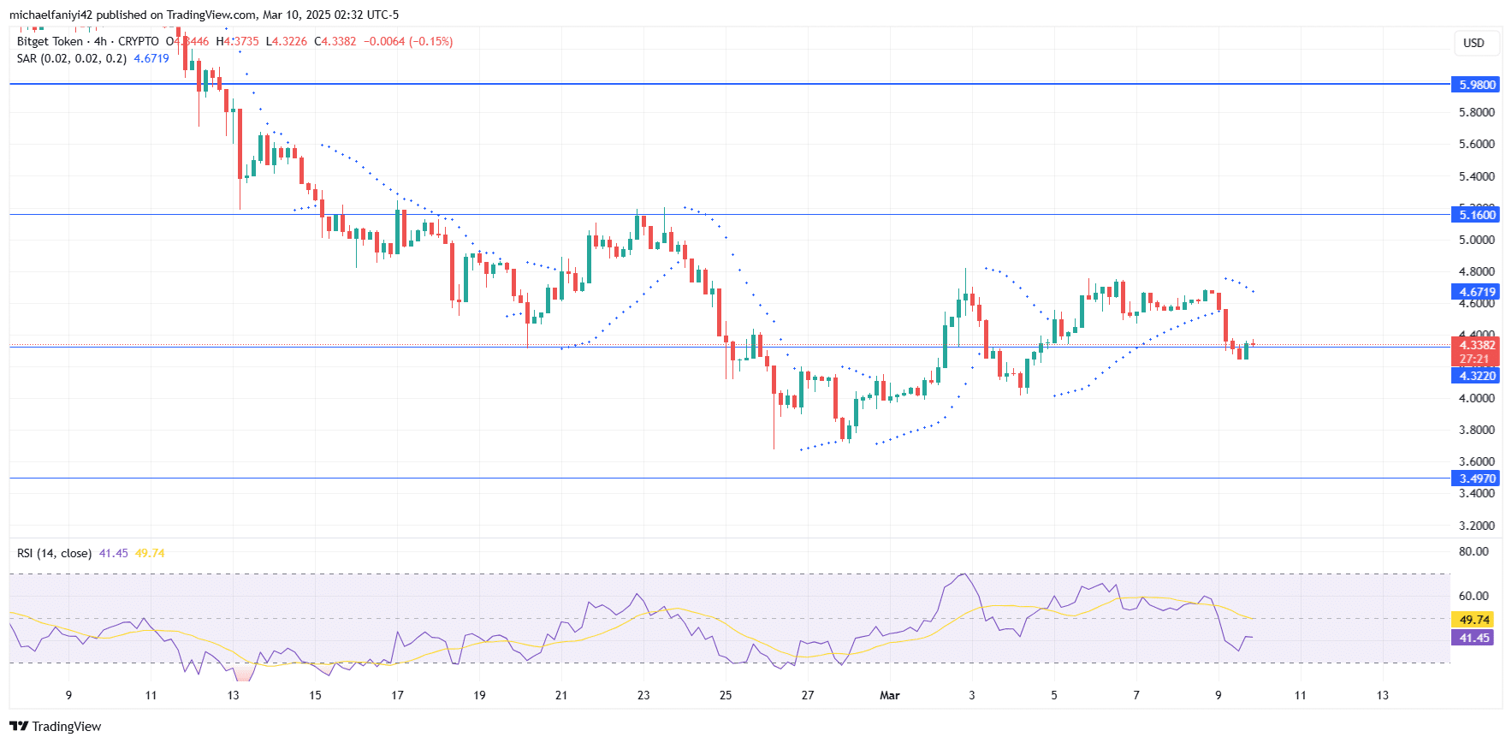Click the 5.8000 price axis label

pyautogui.click(x=1477, y=112)
